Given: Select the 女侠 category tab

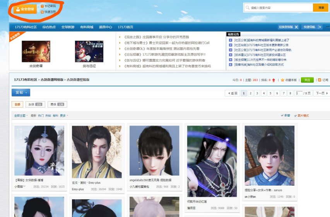Looking at the screenshot, I should click(x=35, y=104).
